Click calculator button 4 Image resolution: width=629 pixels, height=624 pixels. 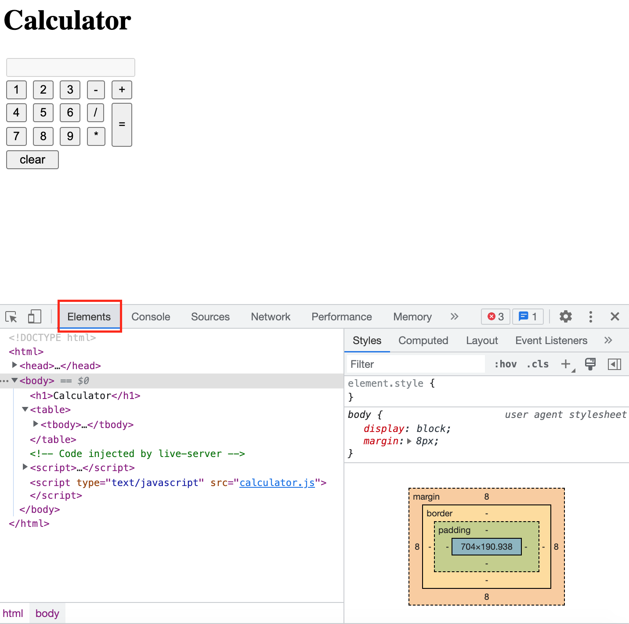[x=16, y=112]
